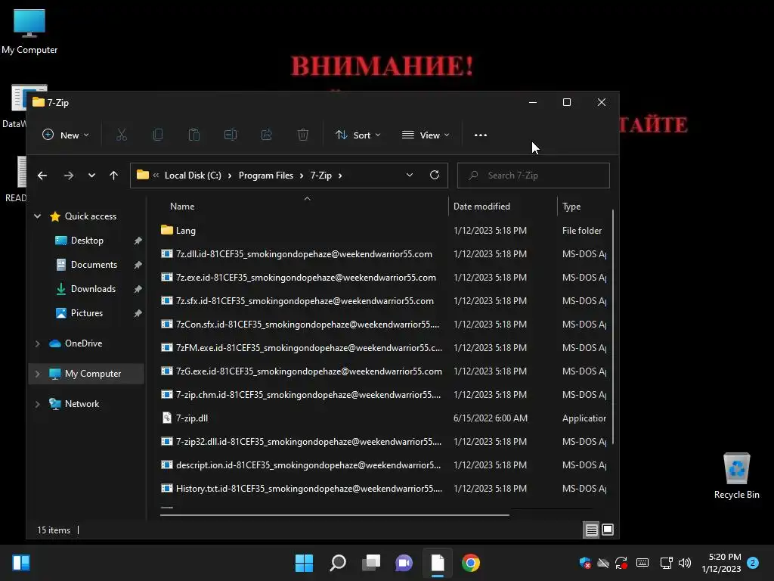This screenshot has width=774, height=581.
Task: Expand address bar history dropdown
Action: coord(409,175)
